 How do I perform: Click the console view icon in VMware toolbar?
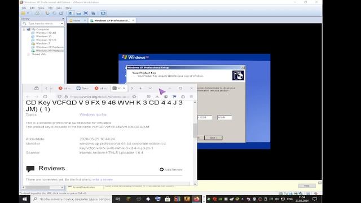[x=103, y=13]
